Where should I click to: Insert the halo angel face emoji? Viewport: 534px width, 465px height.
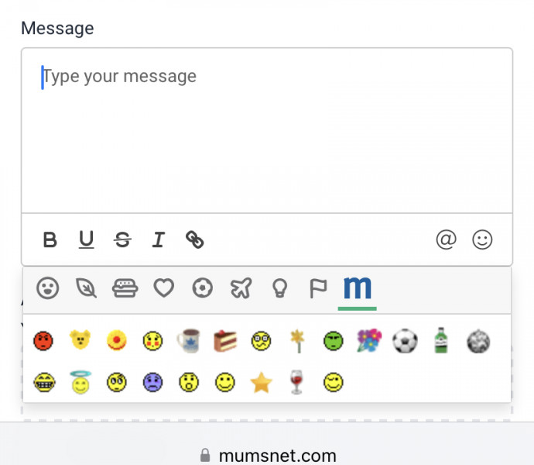[x=80, y=382]
